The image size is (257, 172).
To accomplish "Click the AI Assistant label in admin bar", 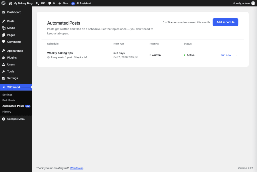I will (84, 3).
